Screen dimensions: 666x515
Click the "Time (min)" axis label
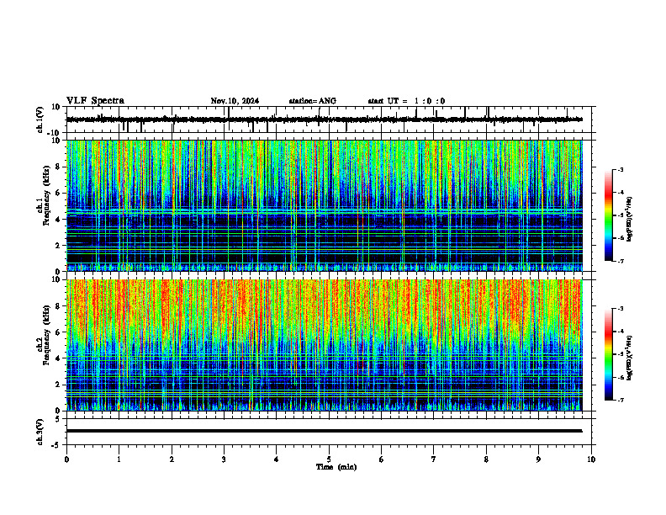point(336,467)
